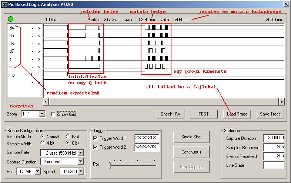Open the Port COM6 dropdown
This screenshot has width=291, height=183.
coord(37,171)
